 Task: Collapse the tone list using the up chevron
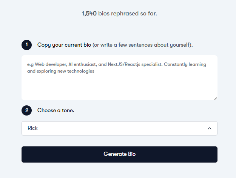tap(210, 128)
